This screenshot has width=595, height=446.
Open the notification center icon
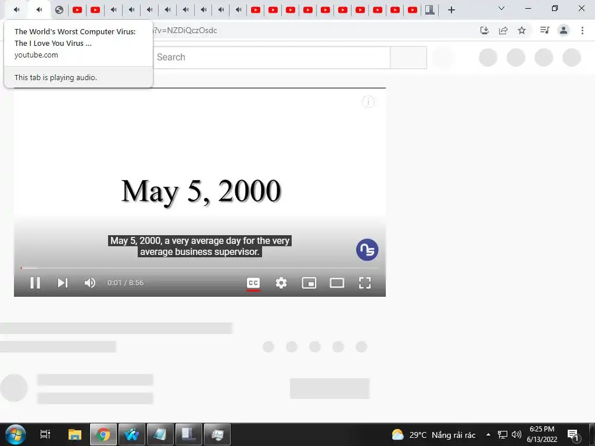(574, 434)
